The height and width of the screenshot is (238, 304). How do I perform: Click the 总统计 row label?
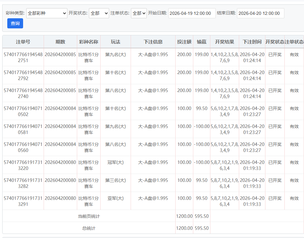point(89,228)
